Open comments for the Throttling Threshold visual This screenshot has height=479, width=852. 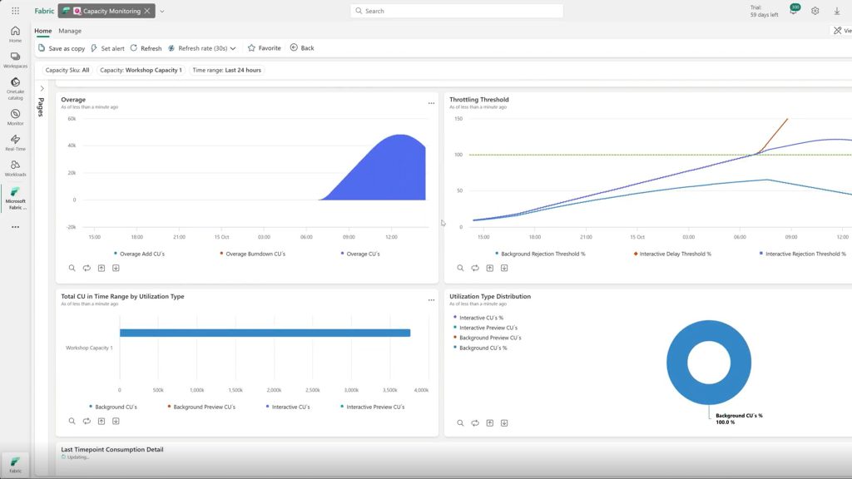click(x=475, y=268)
